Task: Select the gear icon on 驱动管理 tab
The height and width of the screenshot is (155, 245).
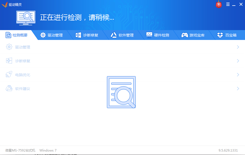Action: click(x=43, y=35)
